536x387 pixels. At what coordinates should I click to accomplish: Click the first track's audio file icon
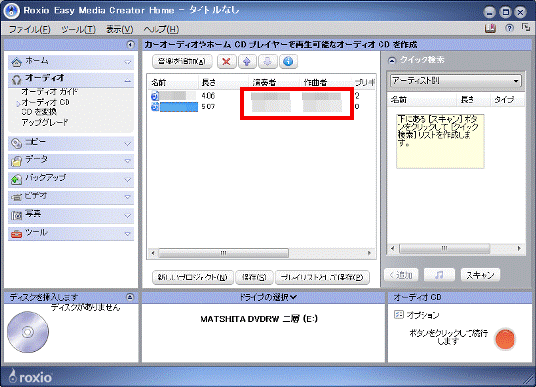click(155, 96)
